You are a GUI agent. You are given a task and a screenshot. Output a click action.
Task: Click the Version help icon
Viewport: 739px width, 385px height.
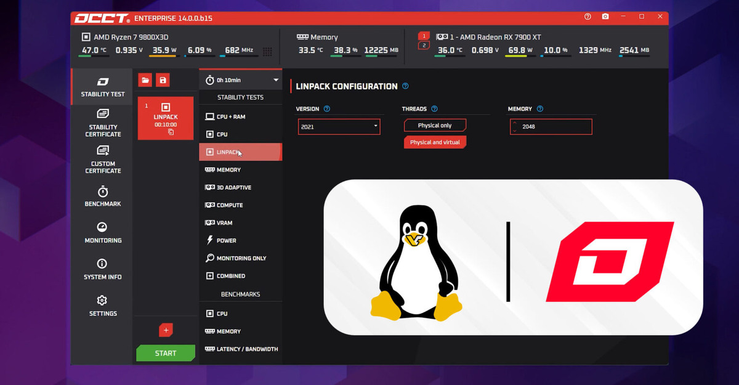coord(327,109)
